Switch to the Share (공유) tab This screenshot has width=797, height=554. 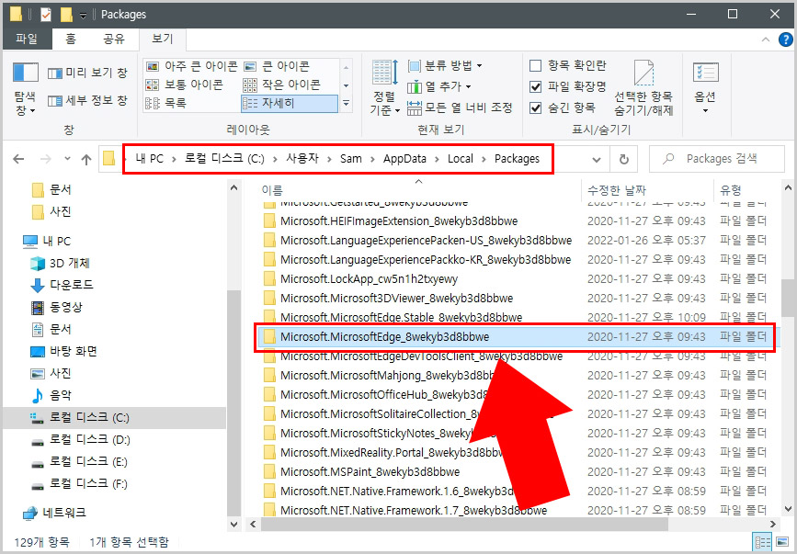(x=114, y=39)
